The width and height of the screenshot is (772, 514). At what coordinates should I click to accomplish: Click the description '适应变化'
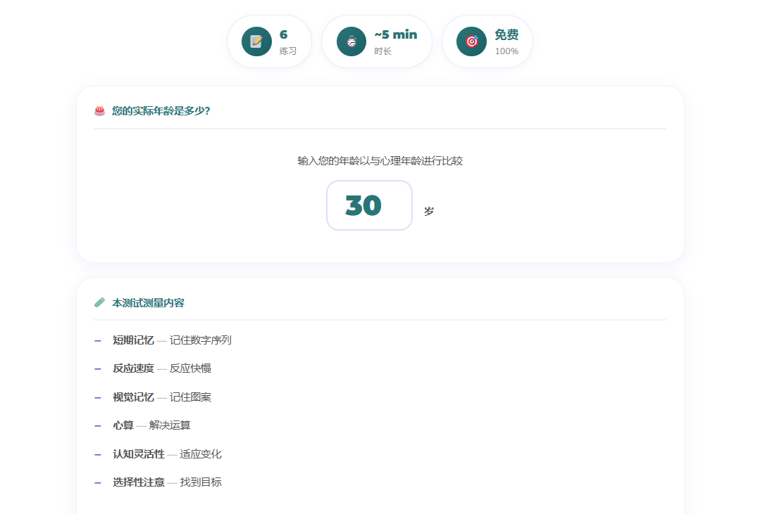200,454
